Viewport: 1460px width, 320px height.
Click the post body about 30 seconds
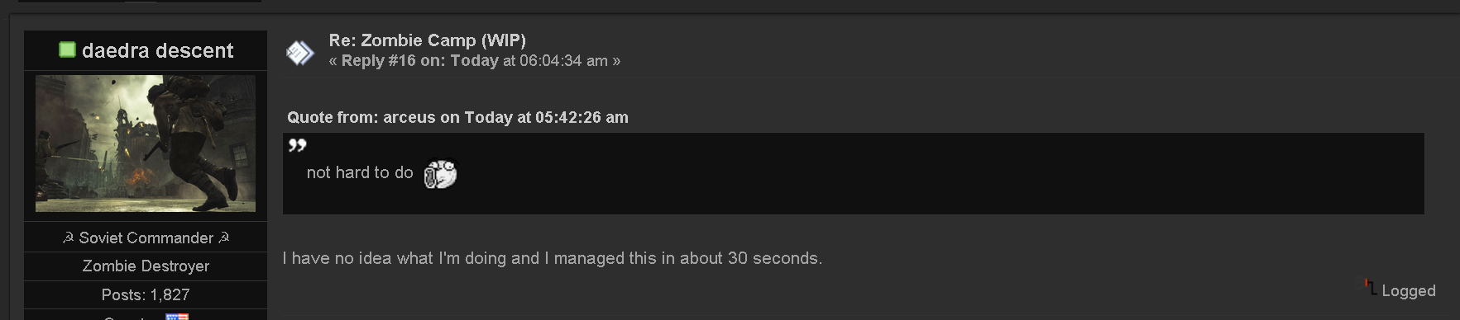click(552, 258)
